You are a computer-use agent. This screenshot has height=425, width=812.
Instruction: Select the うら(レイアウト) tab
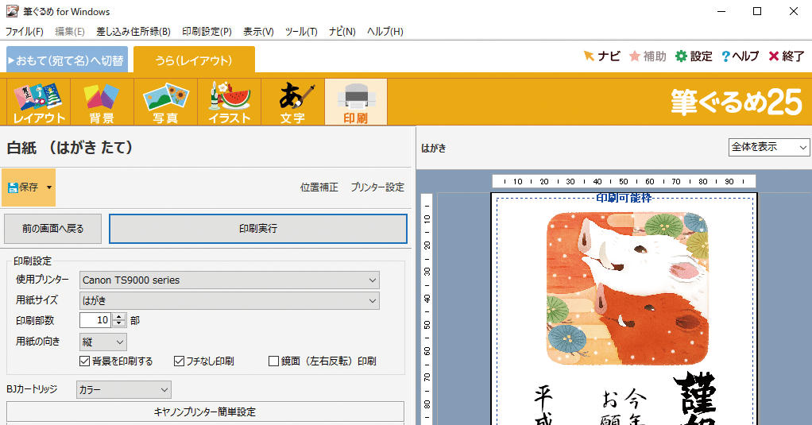pyautogui.click(x=194, y=60)
